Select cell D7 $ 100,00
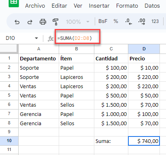The width and height of the screenshot is (166, 155). [x=144, y=114]
